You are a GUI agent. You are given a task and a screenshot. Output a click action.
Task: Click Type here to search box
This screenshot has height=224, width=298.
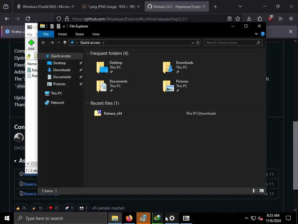(x=61, y=218)
